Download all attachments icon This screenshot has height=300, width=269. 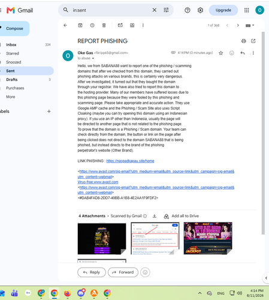tap(155, 216)
